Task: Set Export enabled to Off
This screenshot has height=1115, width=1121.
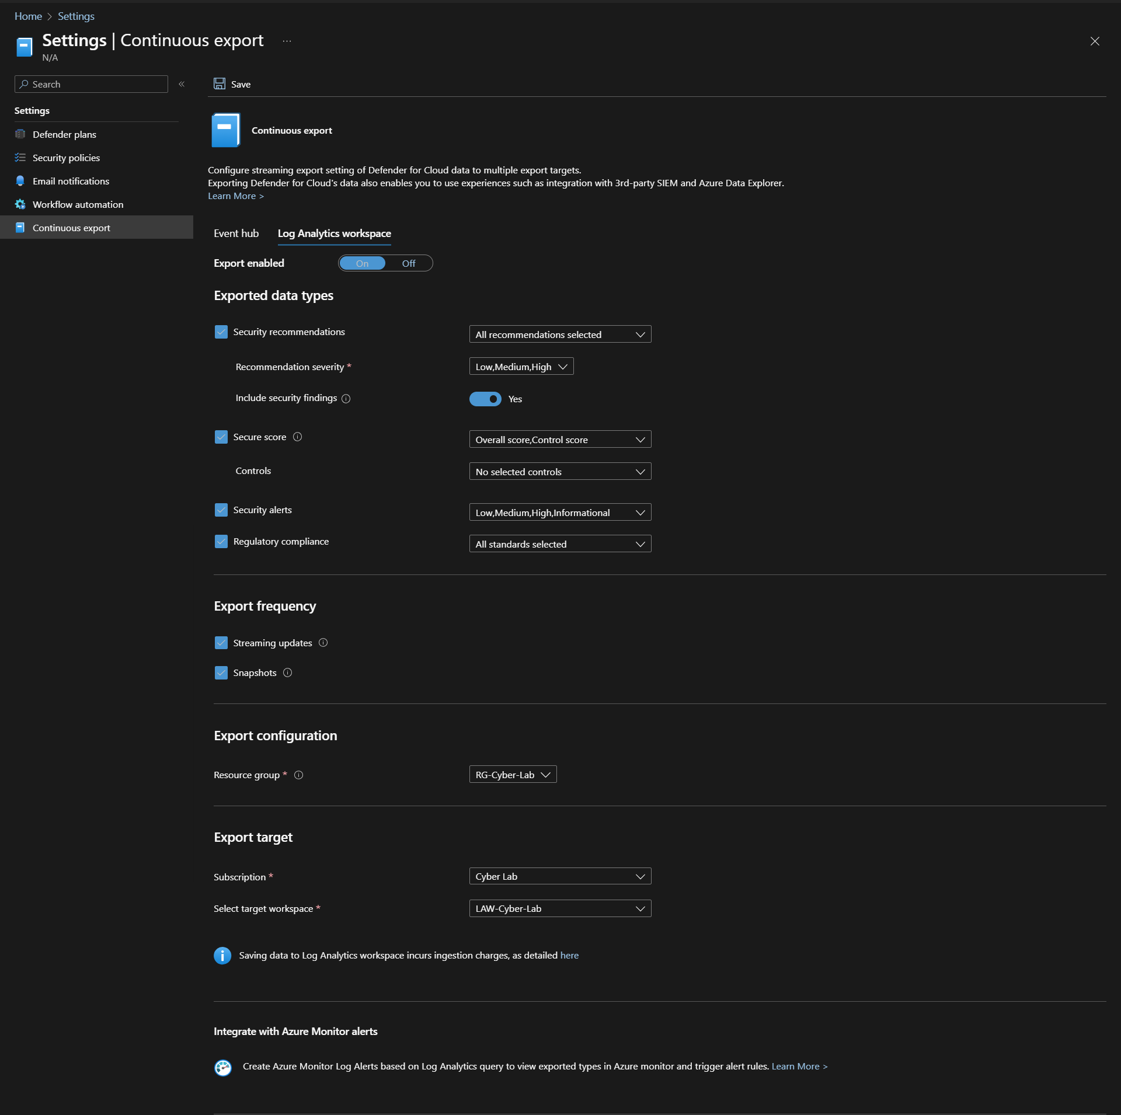Action: (409, 263)
